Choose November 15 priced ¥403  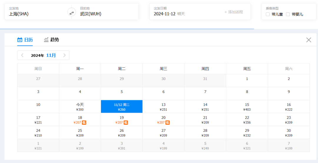(247, 107)
